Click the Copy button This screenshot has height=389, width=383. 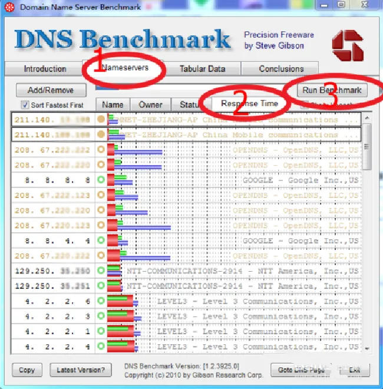(27, 370)
